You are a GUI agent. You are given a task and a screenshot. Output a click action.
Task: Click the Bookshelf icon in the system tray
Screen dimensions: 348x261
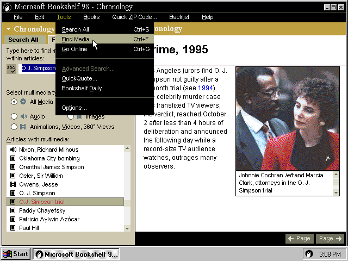point(309,254)
